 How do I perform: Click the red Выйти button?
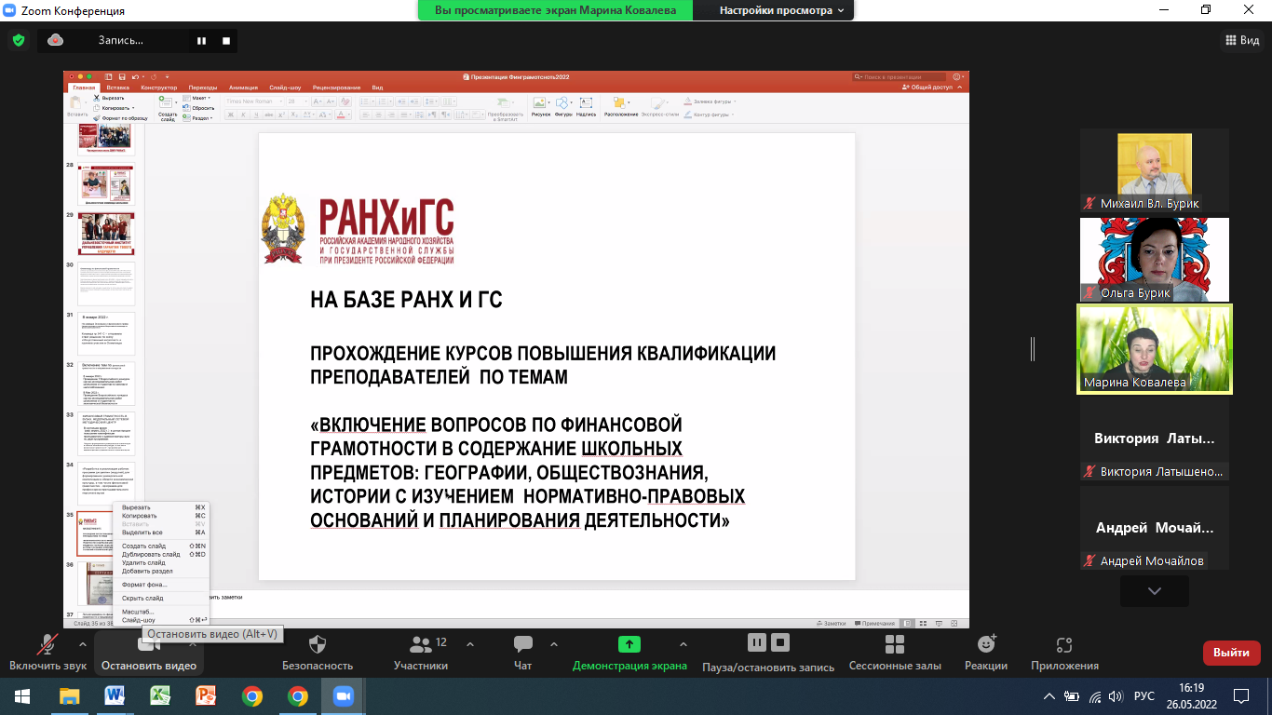(x=1231, y=653)
